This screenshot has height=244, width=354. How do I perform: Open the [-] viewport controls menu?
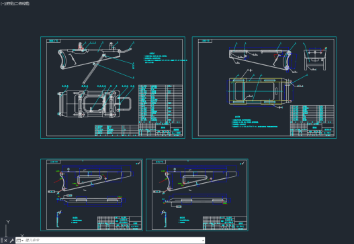(x=3, y=3)
